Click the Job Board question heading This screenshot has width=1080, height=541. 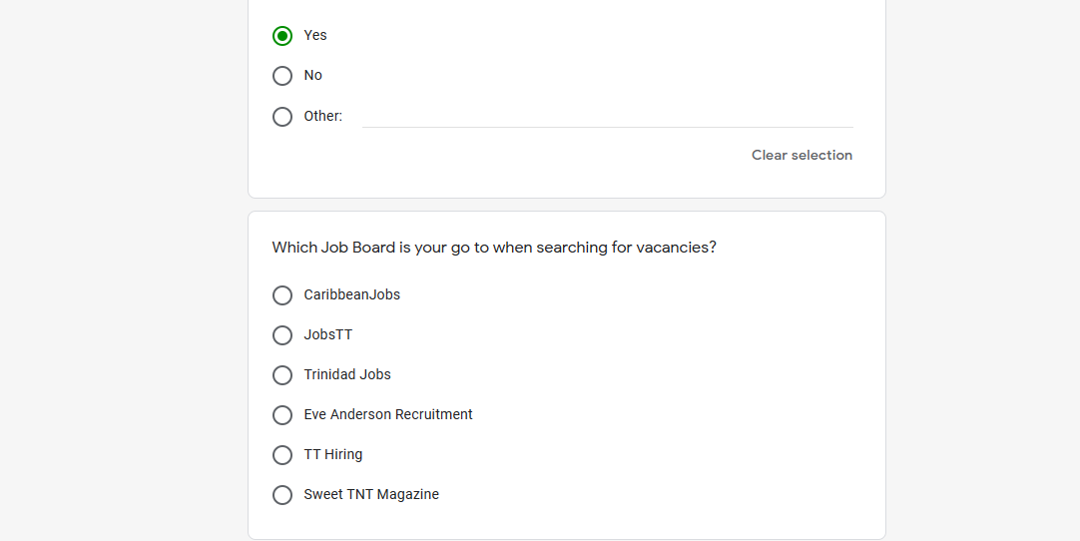pos(494,248)
